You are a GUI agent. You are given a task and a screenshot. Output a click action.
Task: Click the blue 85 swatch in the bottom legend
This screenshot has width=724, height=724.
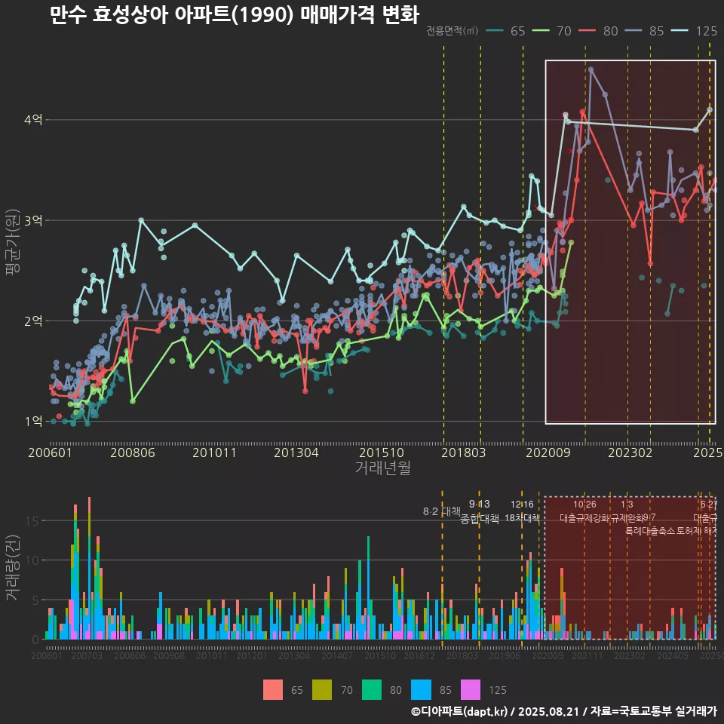point(421,690)
